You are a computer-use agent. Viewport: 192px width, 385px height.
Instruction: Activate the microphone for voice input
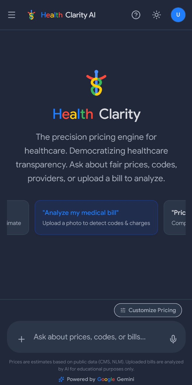173,339
